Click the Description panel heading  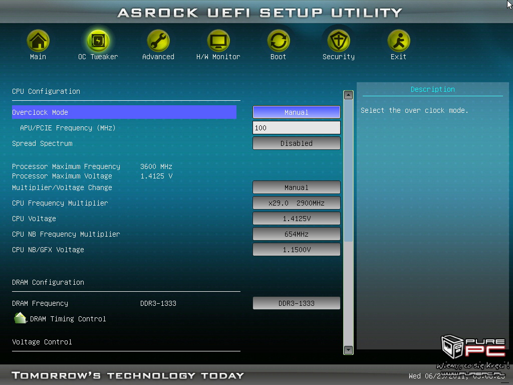tap(432, 89)
